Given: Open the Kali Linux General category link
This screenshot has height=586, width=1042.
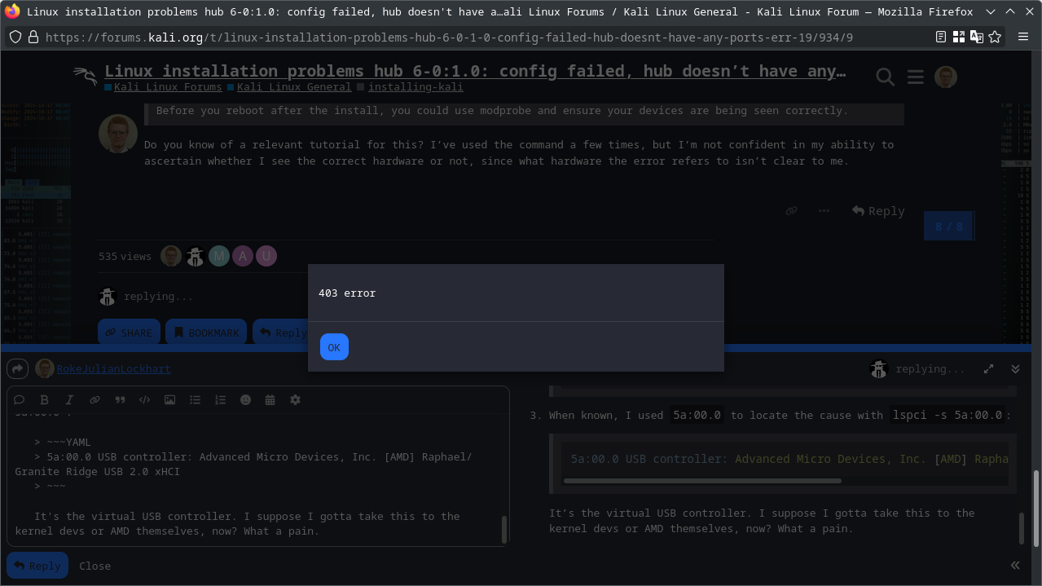Looking at the screenshot, I should [293, 87].
